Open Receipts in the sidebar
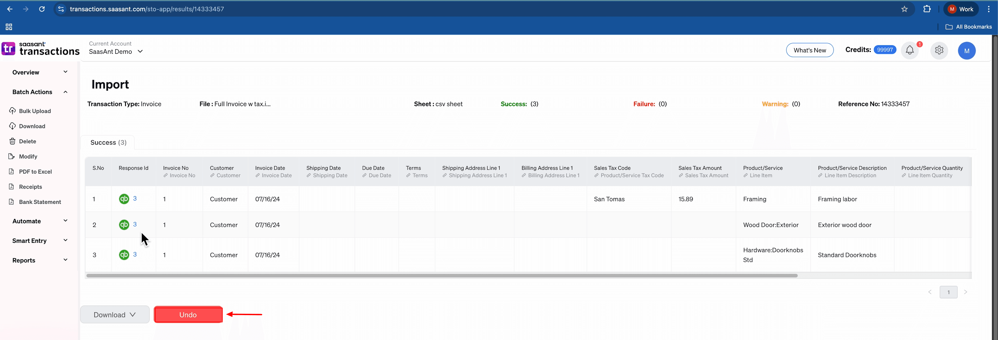998x340 pixels. 25,187
